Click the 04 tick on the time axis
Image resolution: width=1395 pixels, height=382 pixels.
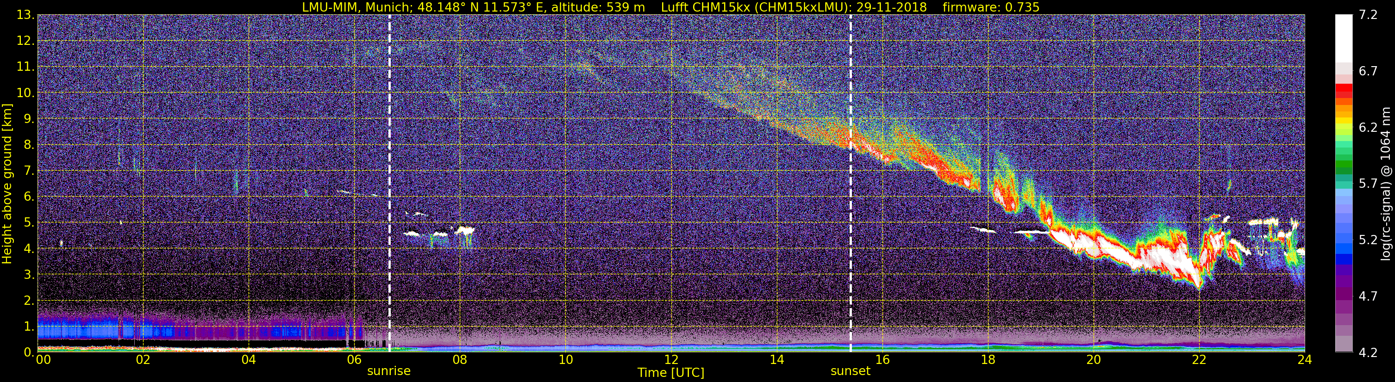pos(249,360)
